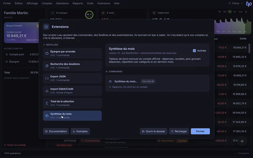
Task: Click the Recharger button
Action: click(x=179, y=131)
